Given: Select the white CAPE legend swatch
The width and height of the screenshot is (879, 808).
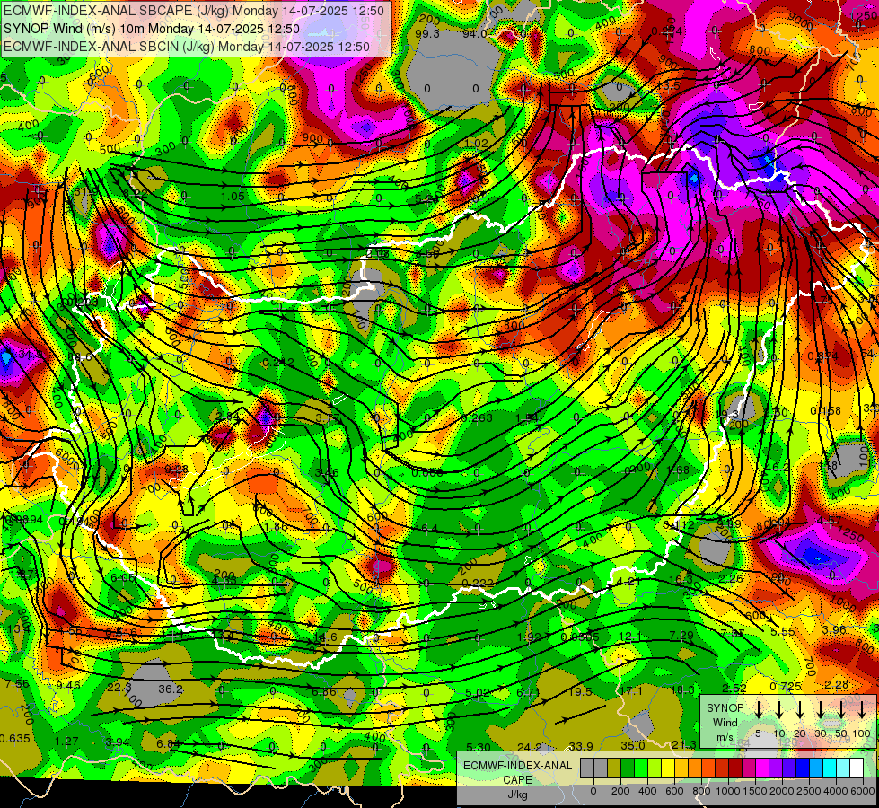Looking at the screenshot, I should (856, 768).
